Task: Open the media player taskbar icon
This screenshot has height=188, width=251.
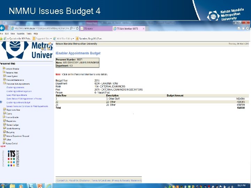Action: click(21, 186)
